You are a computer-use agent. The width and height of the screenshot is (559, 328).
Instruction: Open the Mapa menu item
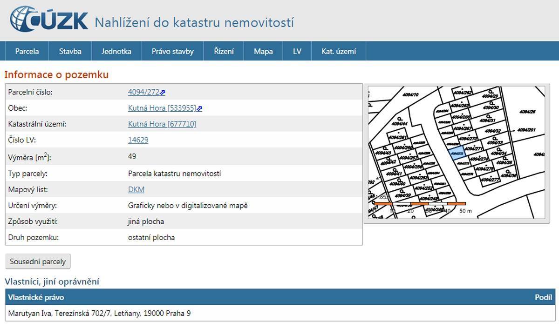click(263, 51)
